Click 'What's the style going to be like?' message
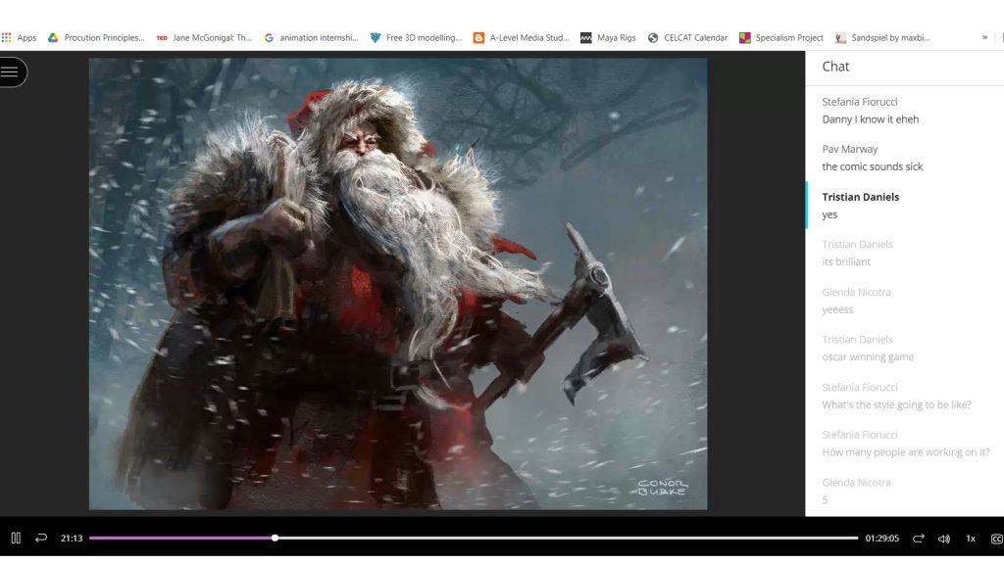1004x564 pixels. click(x=896, y=404)
